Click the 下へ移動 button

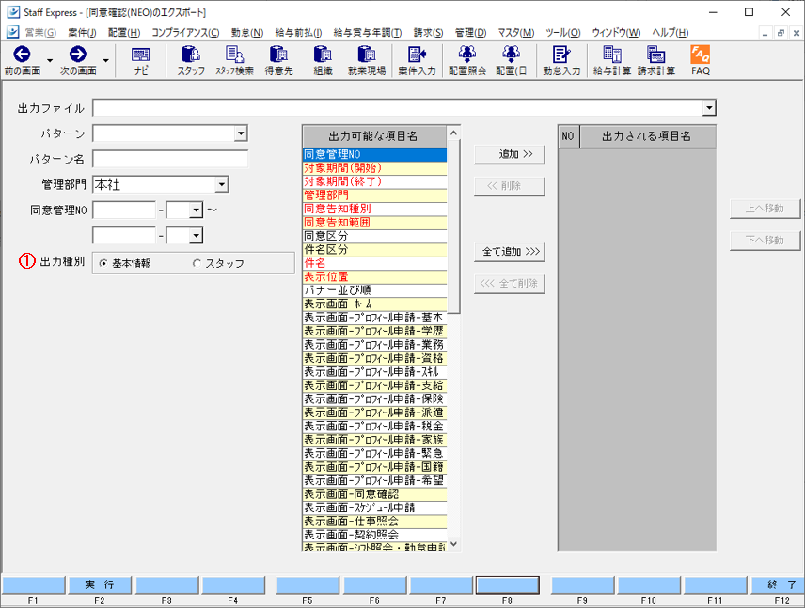coord(765,241)
